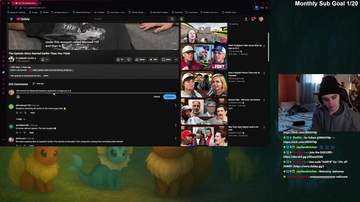Open options menu for @tralalalatrollin comment
The height and width of the screenshot is (202, 360).
[176, 125]
